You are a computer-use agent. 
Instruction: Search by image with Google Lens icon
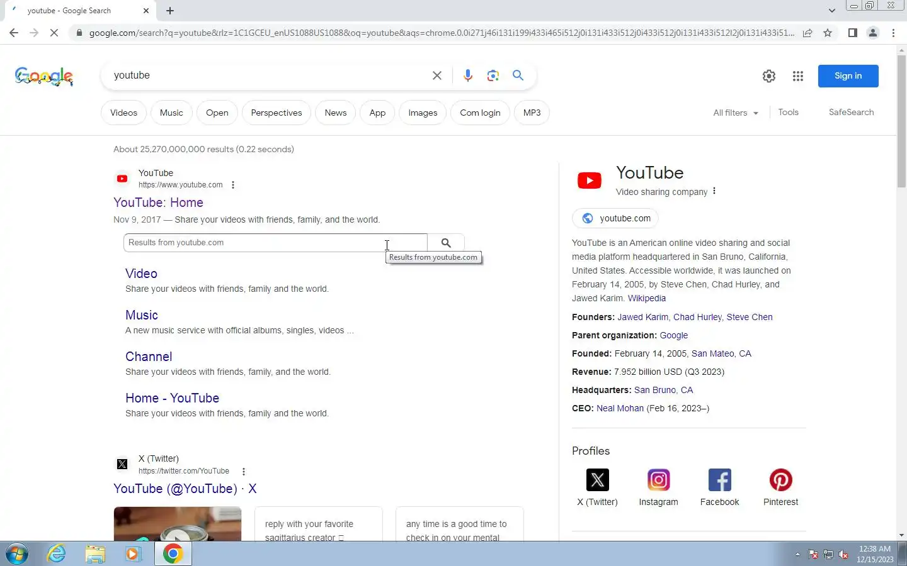click(493, 75)
